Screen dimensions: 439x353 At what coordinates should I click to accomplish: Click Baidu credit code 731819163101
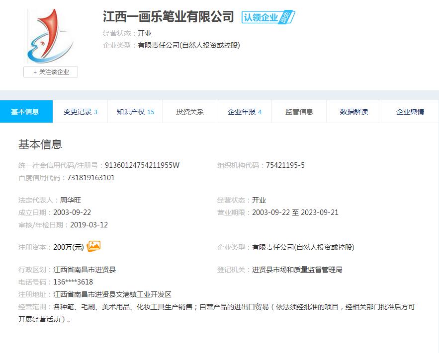coord(90,178)
